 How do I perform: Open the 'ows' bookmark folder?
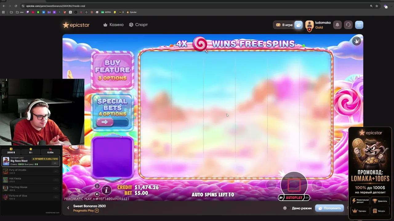(19, 12)
